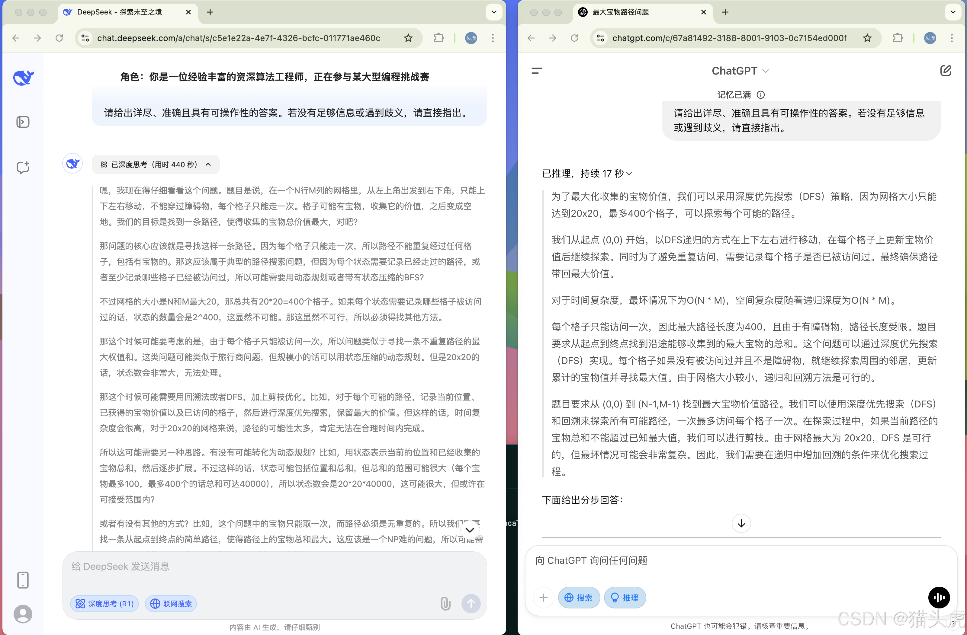Start a new chat via the chat-plus icon
The height and width of the screenshot is (635, 967).
click(23, 168)
